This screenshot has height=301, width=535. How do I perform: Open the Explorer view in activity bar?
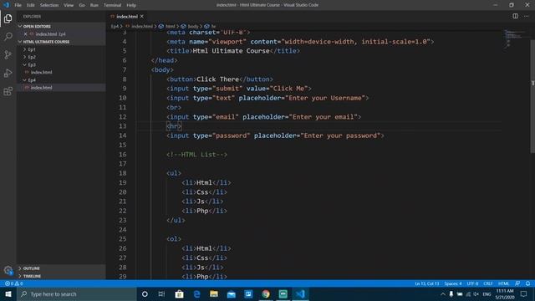[8, 18]
